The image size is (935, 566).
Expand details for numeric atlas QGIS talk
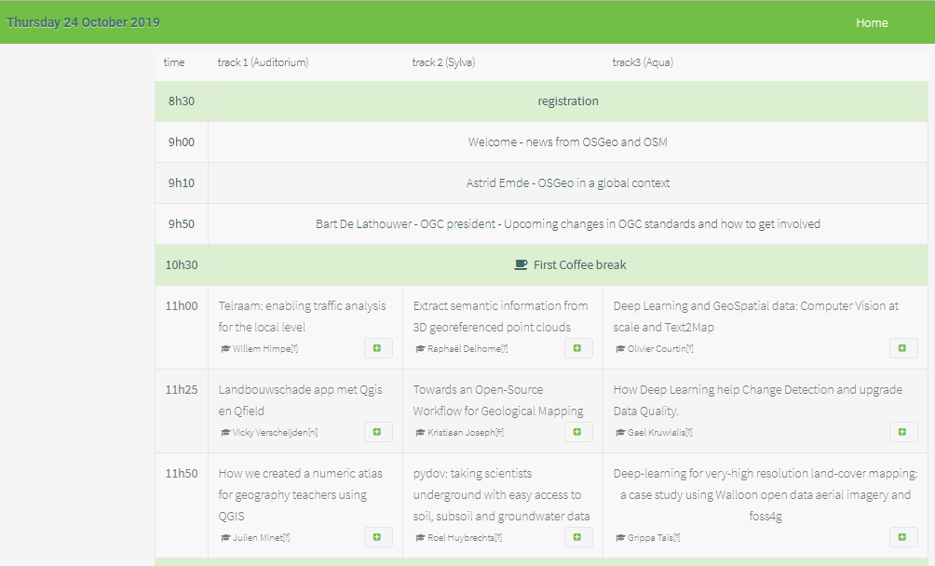(378, 537)
